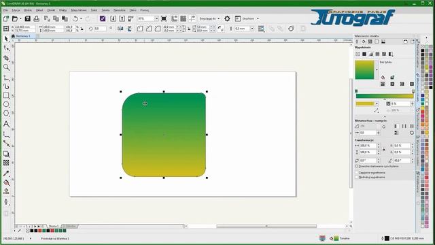Viewport: 435px width, 245px height.
Task: Pick the Color Eyedropper tool
Action: (6, 174)
